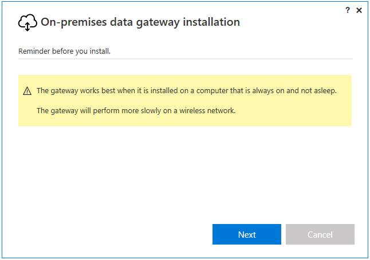The height and width of the screenshot is (260, 370).
Task: Click the sentence about an always-on computer
Action: pos(186,90)
